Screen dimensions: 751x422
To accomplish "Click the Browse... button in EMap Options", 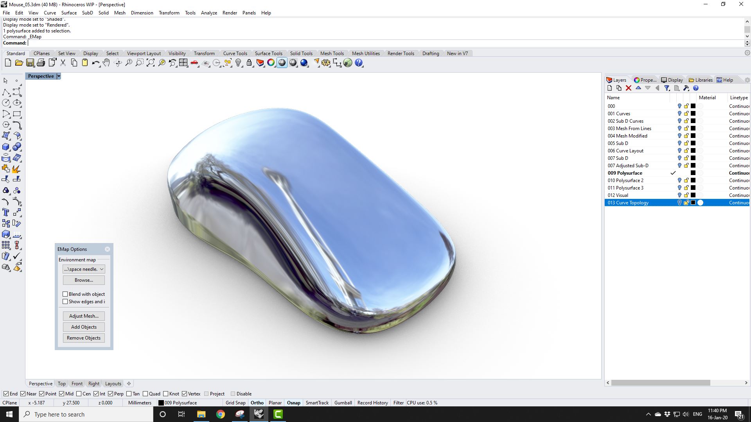I will coord(84,280).
